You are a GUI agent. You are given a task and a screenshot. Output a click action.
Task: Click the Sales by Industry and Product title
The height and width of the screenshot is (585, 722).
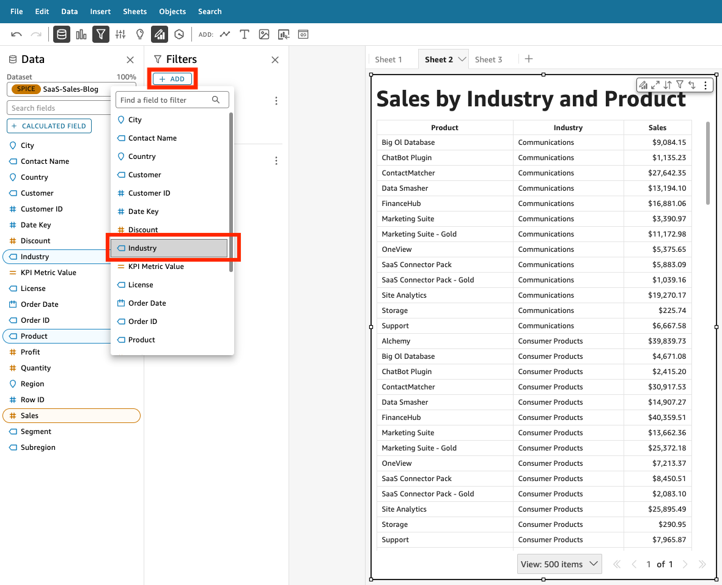tap(531, 99)
